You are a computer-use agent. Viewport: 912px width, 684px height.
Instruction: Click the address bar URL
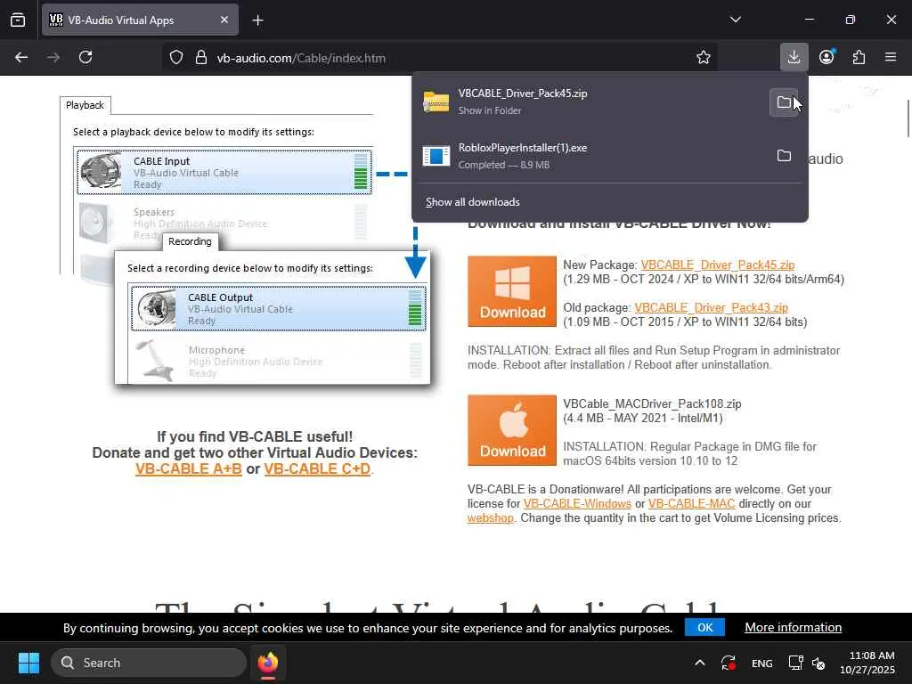pos(301,58)
